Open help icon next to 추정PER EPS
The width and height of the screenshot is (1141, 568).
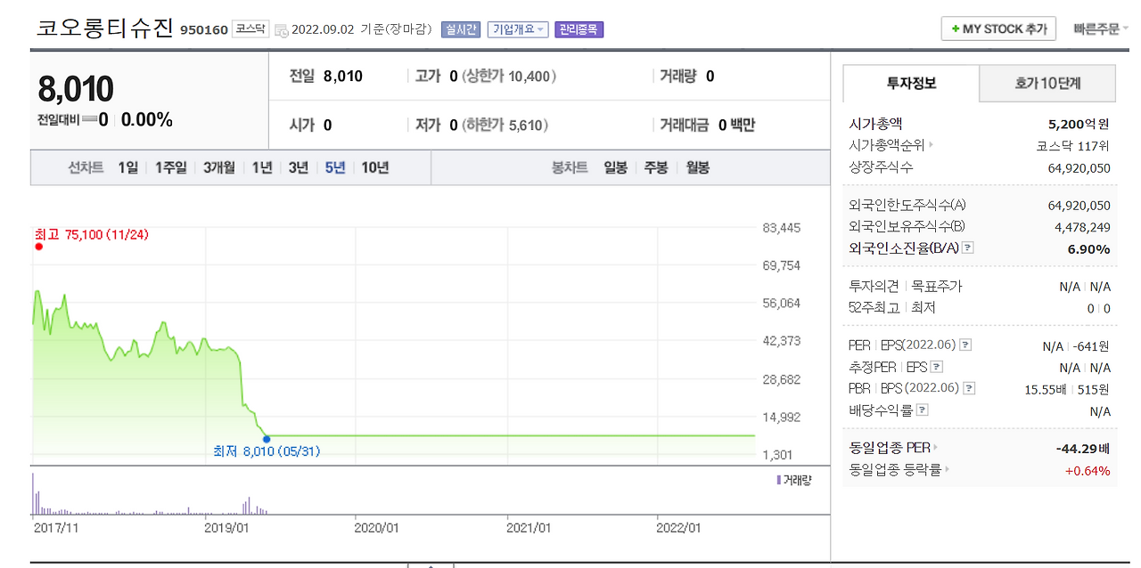click(x=937, y=367)
